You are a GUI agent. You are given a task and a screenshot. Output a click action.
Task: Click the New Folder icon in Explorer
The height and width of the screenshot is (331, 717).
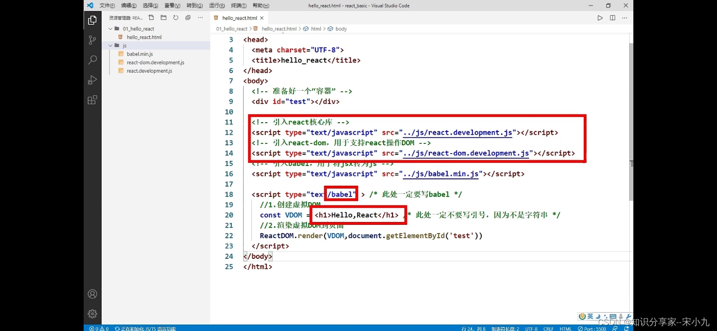coord(164,18)
